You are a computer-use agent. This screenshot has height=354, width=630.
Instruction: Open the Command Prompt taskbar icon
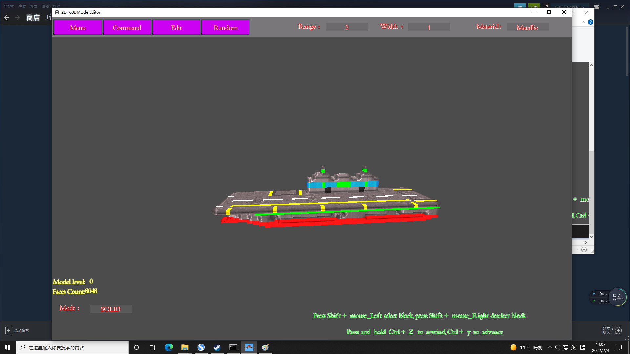point(233,347)
